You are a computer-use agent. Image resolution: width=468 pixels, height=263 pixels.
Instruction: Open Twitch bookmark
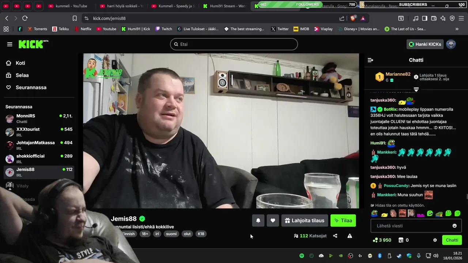tap(163, 29)
